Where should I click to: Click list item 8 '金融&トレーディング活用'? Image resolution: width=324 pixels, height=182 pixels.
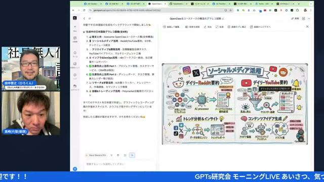pos(106,91)
